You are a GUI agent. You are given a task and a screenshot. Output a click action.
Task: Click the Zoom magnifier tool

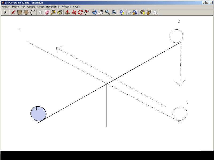point(108,12)
